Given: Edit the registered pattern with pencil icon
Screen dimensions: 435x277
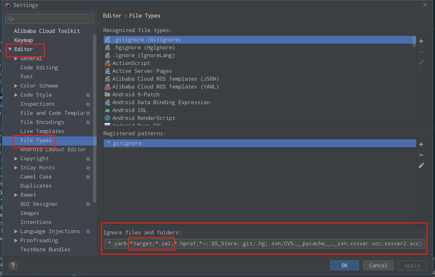Looking at the screenshot, I should (421, 165).
